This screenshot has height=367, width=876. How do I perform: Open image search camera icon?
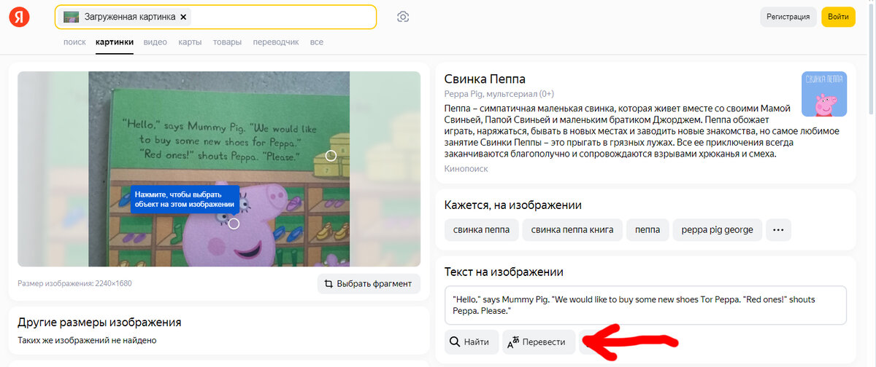403,17
